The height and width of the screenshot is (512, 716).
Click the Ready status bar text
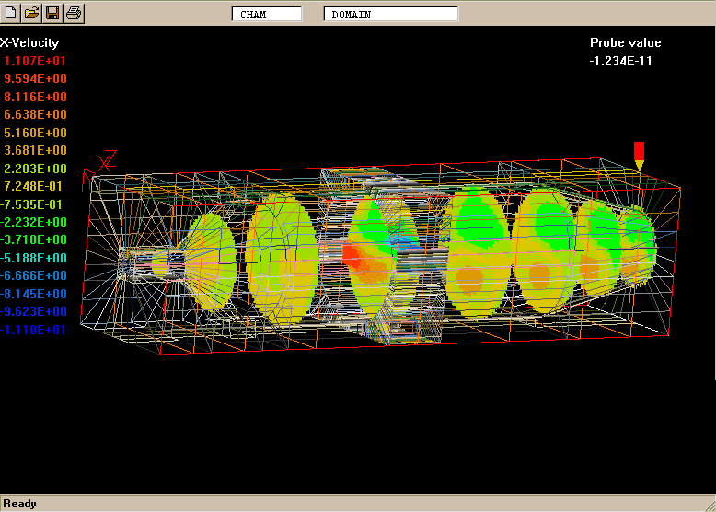pos(20,504)
